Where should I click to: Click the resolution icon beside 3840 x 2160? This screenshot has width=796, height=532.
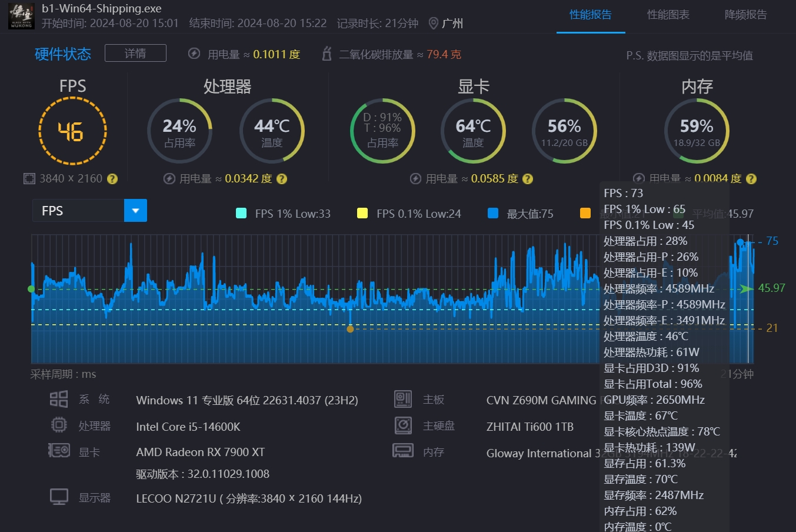click(x=29, y=179)
